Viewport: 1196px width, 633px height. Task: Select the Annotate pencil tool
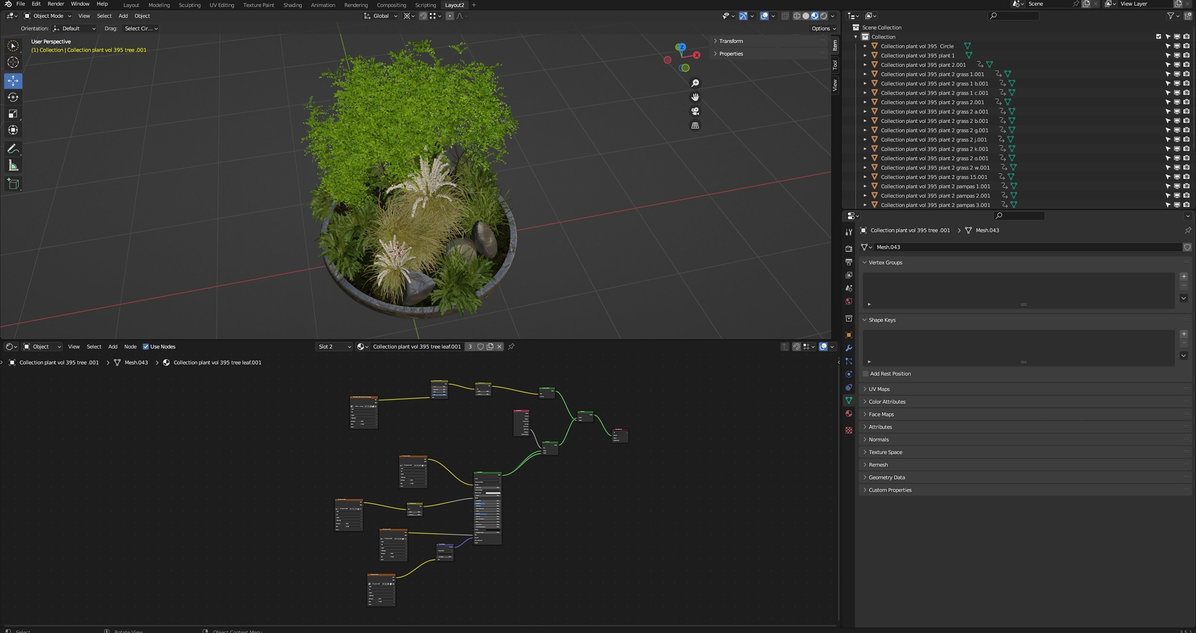[x=13, y=149]
